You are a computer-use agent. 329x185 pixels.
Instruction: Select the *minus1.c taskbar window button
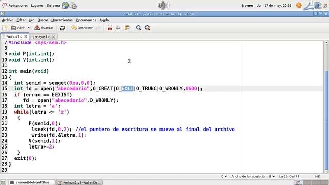[x=80, y=182]
